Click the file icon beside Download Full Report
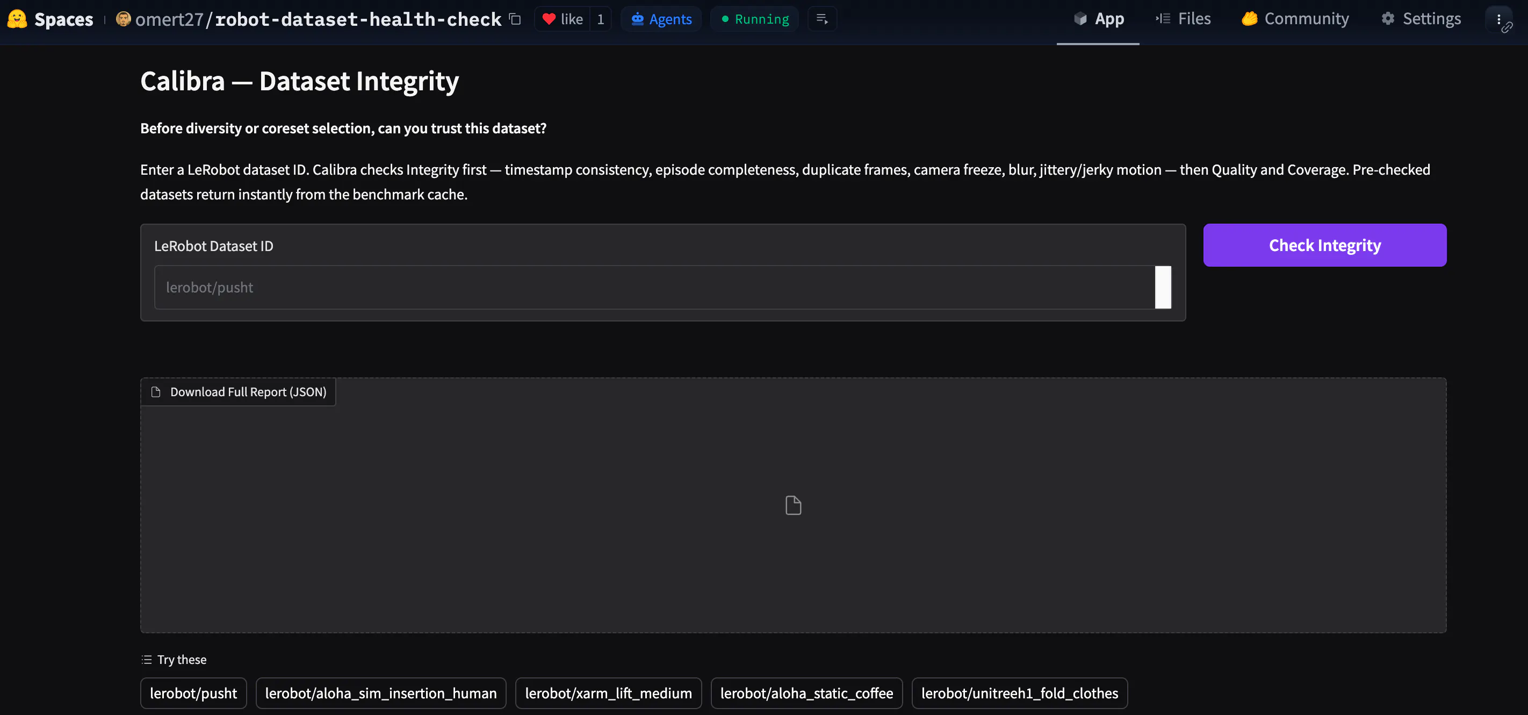This screenshot has height=715, width=1528. [x=156, y=391]
